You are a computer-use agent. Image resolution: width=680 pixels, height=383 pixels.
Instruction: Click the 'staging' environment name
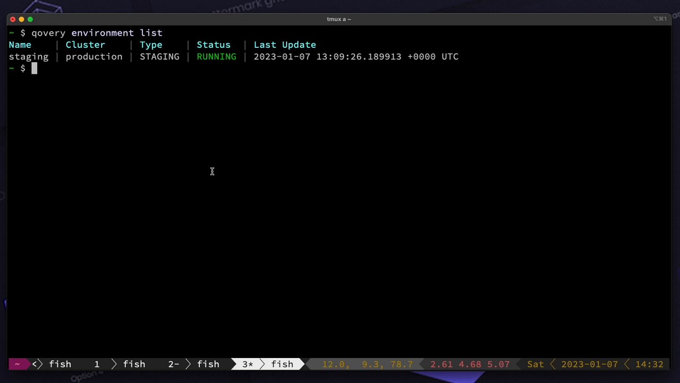click(x=29, y=57)
